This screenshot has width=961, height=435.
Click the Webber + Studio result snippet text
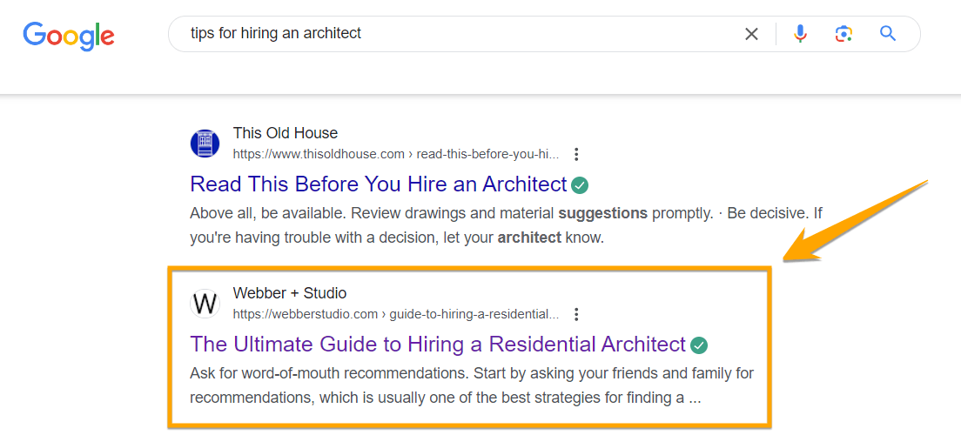coord(470,386)
